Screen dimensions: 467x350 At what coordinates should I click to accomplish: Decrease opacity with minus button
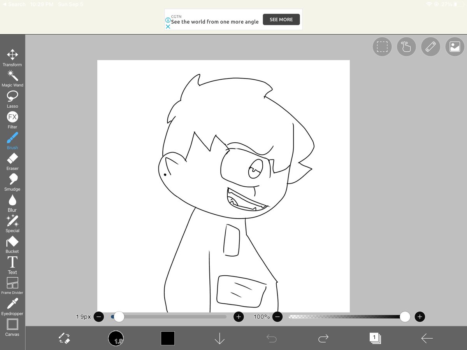pos(277,317)
